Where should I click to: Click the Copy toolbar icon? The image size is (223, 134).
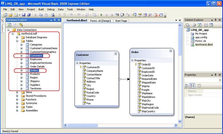point(41,15)
